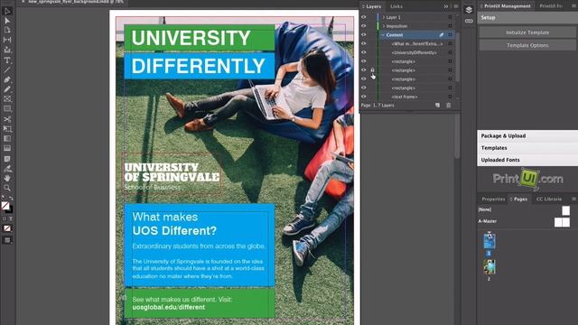This screenshot has height=325, width=578.
Task: Select the Type tool
Action: pyautogui.click(x=7, y=60)
